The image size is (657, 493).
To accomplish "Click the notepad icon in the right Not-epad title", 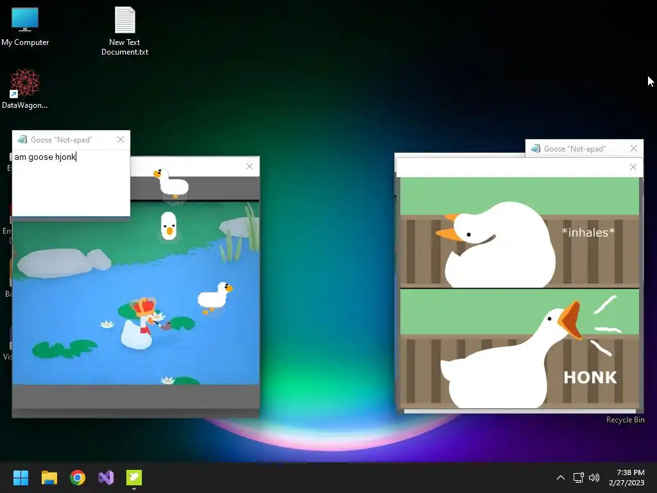I will pos(536,148).
